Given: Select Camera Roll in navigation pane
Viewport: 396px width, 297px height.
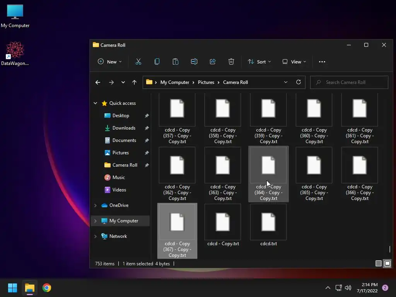Looking at the screenshot, I should (x=125, y=165).
